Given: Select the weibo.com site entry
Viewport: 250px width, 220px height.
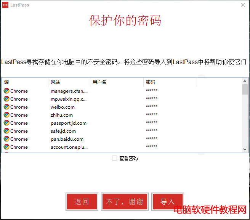Looking at the screenshot, I should (62, 107).
